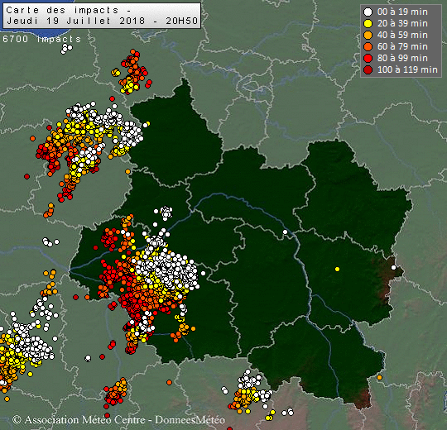The height and width of the screenshot is (430, 447).
Task: Click the '60 à 79 min' legend label
Action: tap(402, 46)
